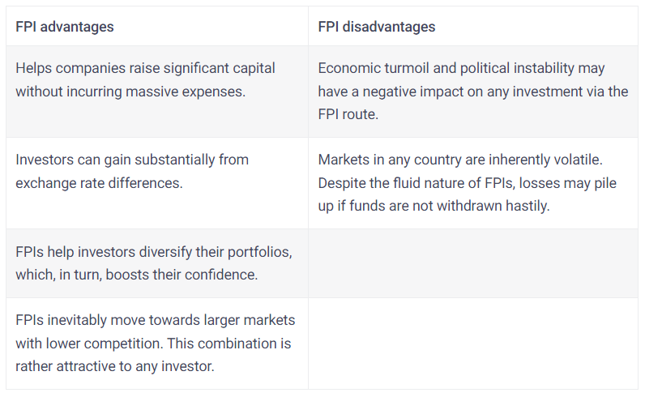The width and height of the screenshot is (645, 397).
Task: Click the line "with lower competition. This combination is"
Action: pyautogui.click(x=153, y=344)
